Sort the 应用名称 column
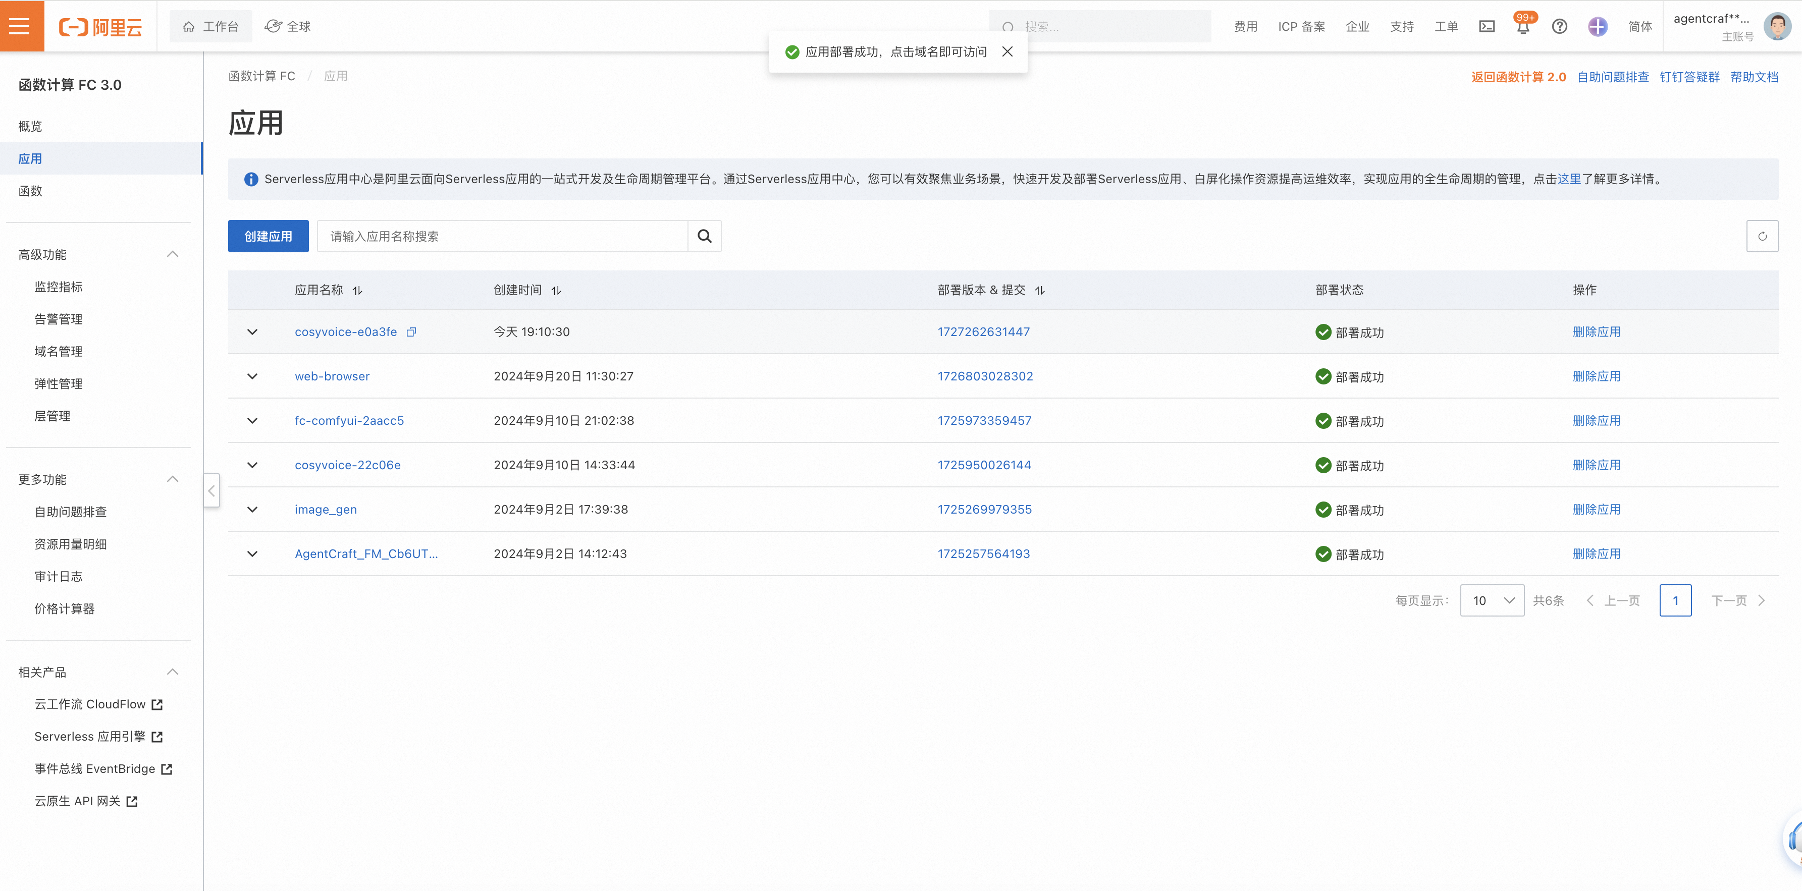The image size is (1802, 891). (357, 290)
